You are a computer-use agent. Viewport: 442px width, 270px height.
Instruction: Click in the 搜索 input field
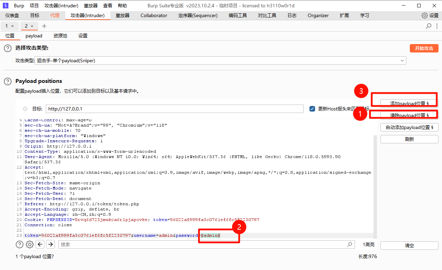tap(206, 244)
